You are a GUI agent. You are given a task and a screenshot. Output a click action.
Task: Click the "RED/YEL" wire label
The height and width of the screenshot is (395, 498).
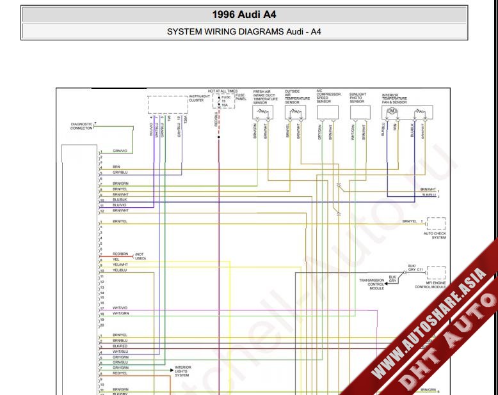[x=120, y=373]
